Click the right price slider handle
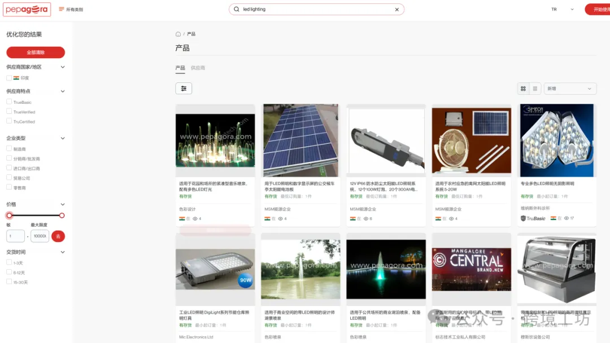610x343 pixels. point(62,216)
